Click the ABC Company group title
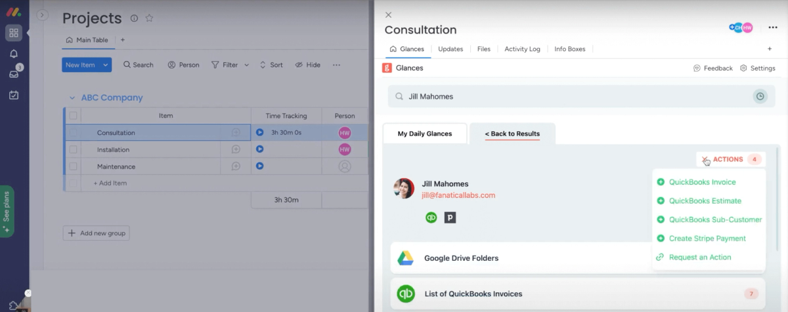 (x=112, y=98)
